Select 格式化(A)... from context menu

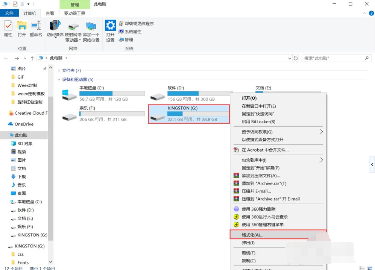[x=252, y=235]
